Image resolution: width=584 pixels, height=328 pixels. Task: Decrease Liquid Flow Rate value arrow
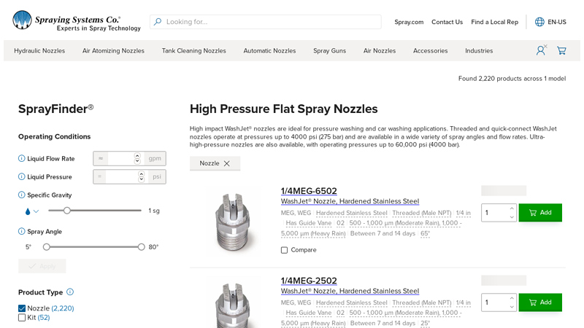137,161
